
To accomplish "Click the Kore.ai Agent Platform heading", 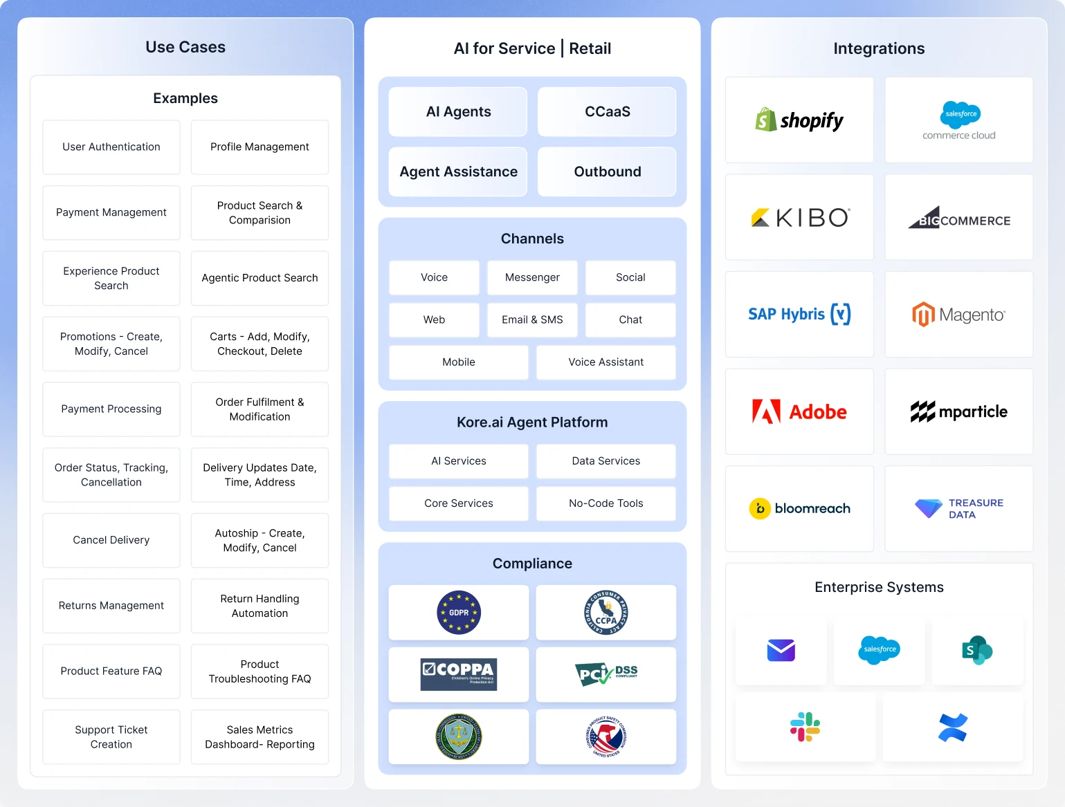I will click(x=532, y=423).
